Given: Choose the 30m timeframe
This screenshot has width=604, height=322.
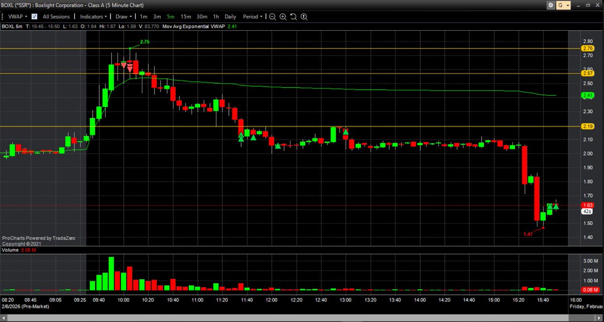Looking at the screenshot, I should point(203,17).
